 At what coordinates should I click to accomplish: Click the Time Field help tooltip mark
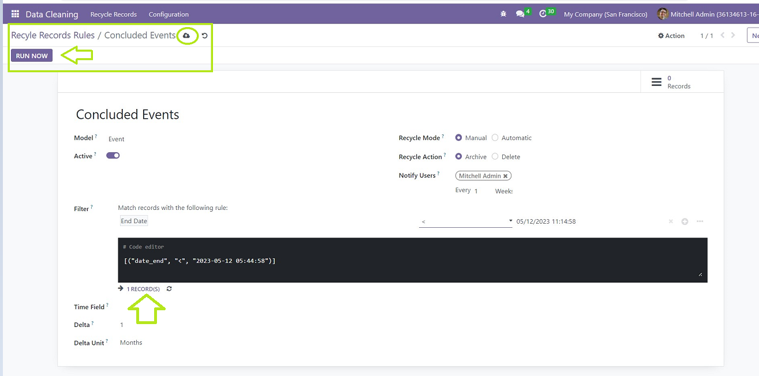[107, 305]
